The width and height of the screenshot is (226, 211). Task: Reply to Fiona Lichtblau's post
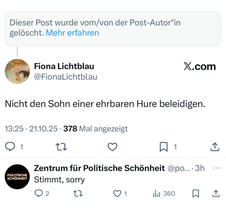click(10, 147)
